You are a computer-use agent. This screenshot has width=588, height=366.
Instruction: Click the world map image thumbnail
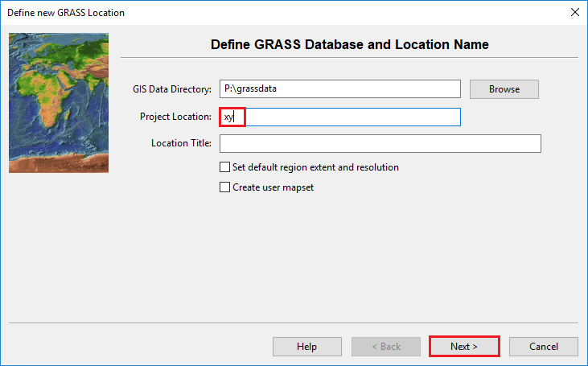(x=59, y=103)
